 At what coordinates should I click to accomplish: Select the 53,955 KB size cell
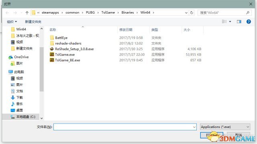pos(194,54)
